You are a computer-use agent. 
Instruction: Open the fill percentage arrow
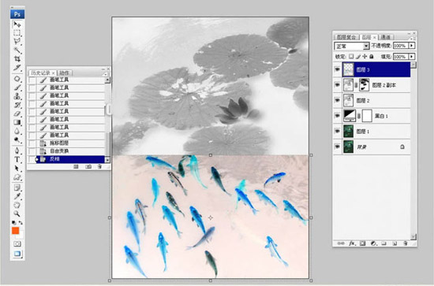click(x=412, y=57)
